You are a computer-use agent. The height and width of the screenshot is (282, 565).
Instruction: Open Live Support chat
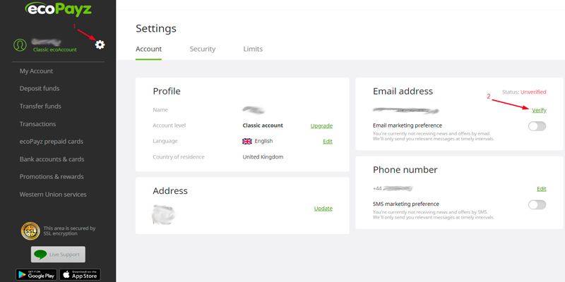click(58, 253)
